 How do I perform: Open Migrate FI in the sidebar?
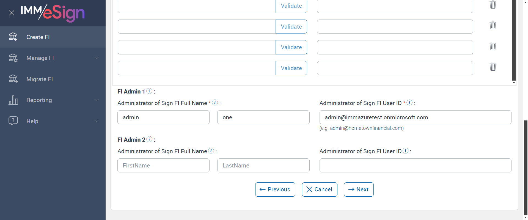tap(40, 79)
